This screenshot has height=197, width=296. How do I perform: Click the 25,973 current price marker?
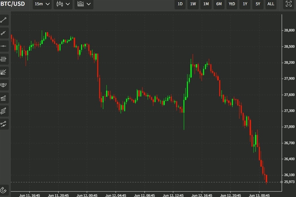click(x=288, y=182)
